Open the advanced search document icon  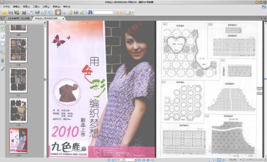tap(129, 12)
